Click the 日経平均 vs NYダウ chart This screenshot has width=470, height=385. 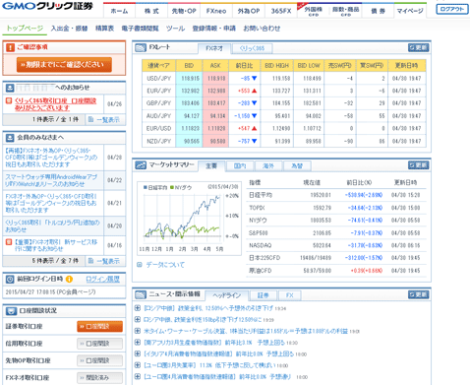[x=189, y=218]
